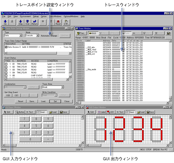The image size is (174, 163).
Task: Click the CE0 chip event button
Action: point(8,95)
